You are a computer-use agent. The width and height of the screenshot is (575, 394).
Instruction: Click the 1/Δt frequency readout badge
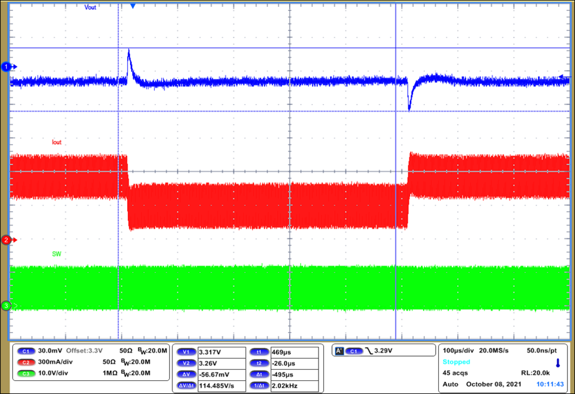coord(260,387)
